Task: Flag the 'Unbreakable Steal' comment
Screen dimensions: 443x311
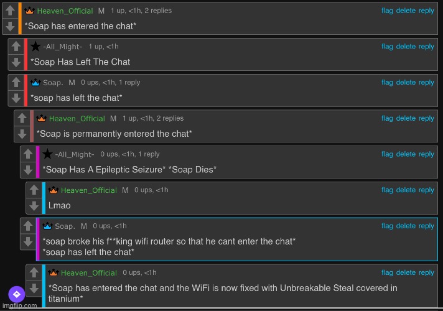Action: [387, 272]
